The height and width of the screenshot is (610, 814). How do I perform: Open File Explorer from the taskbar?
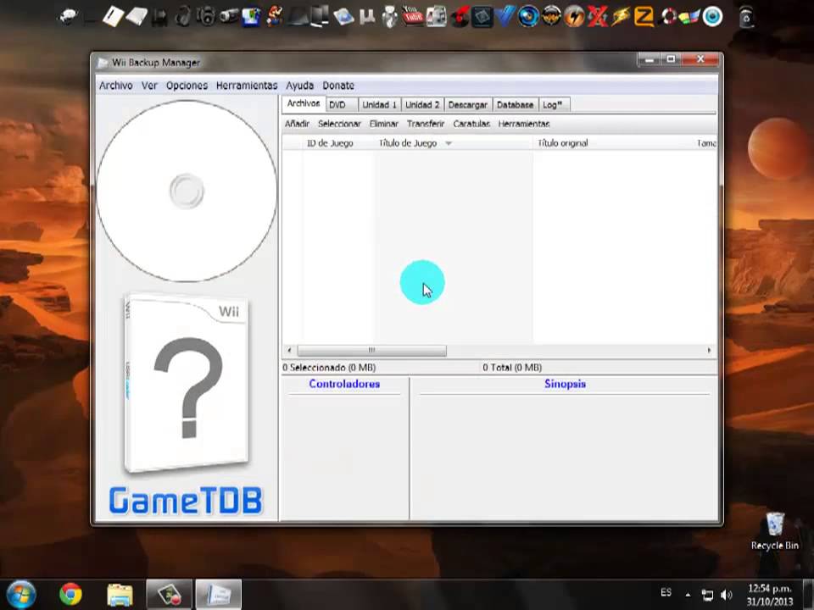pos(120,595)
